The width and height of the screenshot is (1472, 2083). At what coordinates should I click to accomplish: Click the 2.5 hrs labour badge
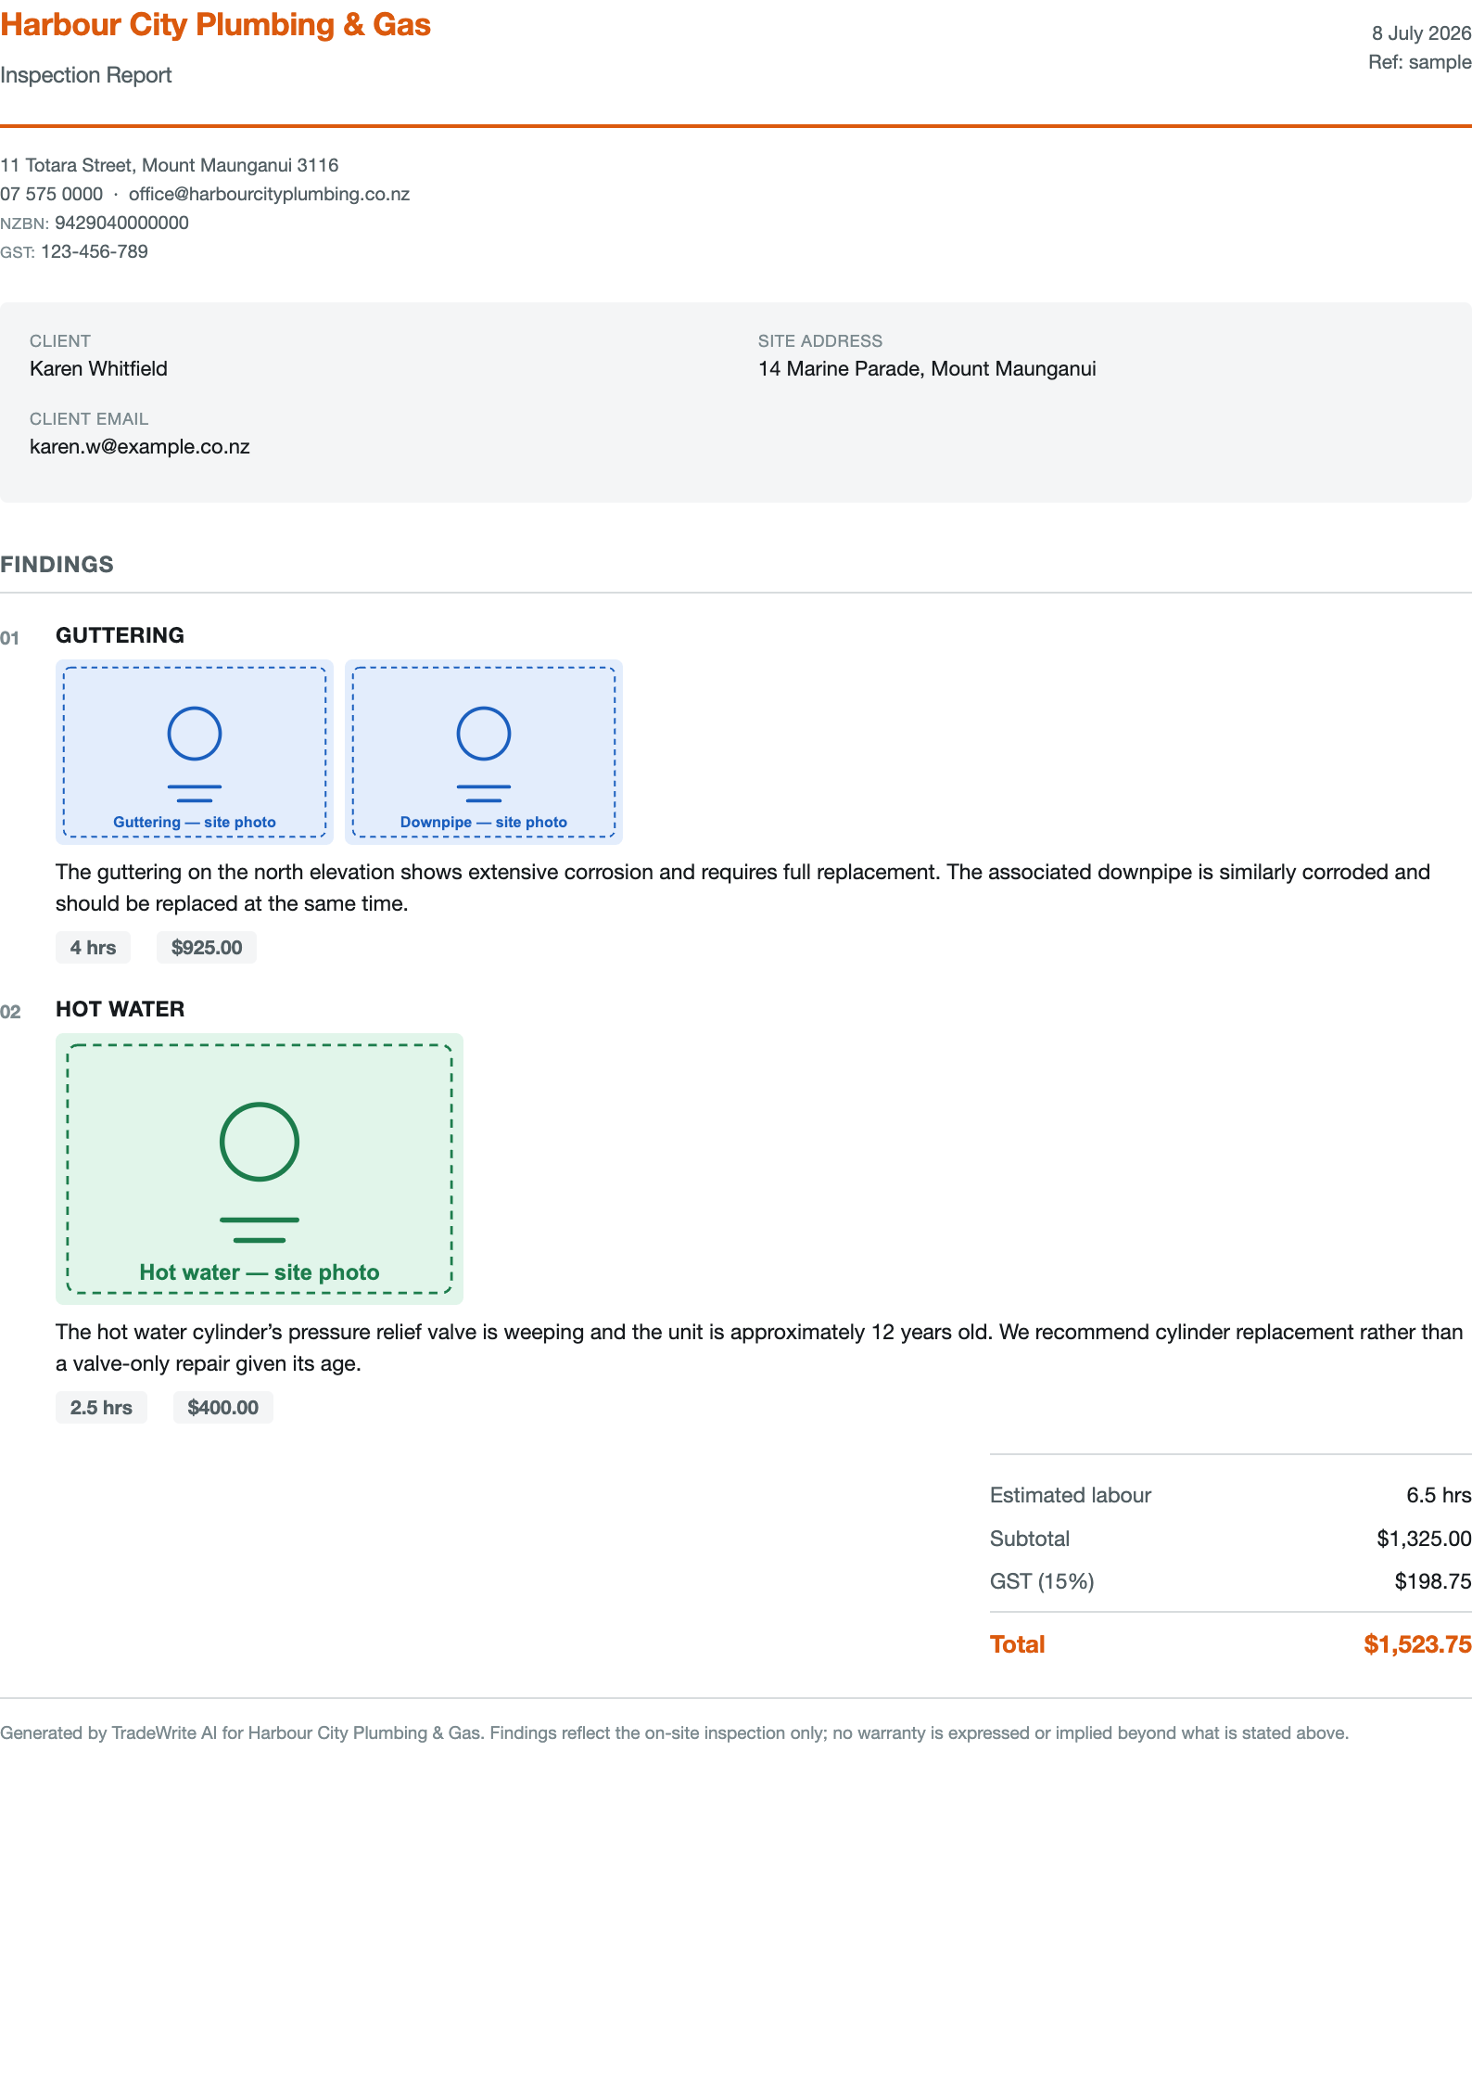point(101,1407)
